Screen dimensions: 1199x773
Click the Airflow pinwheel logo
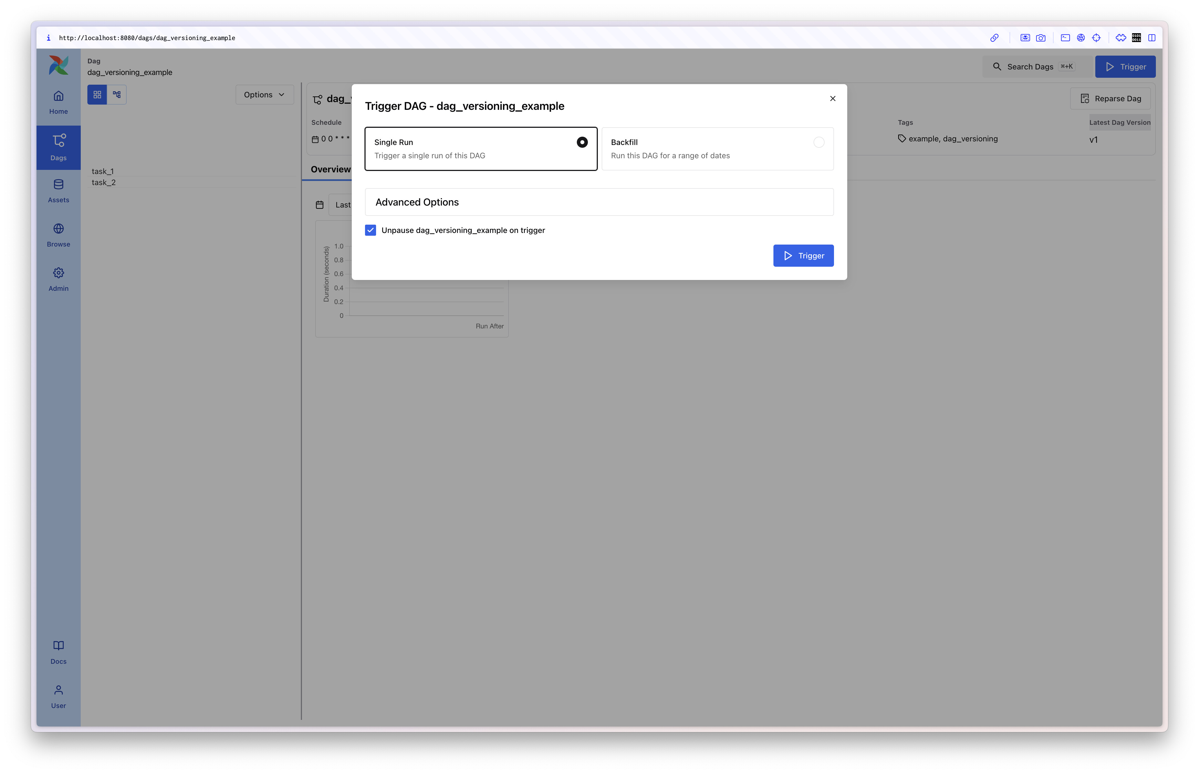58,65
